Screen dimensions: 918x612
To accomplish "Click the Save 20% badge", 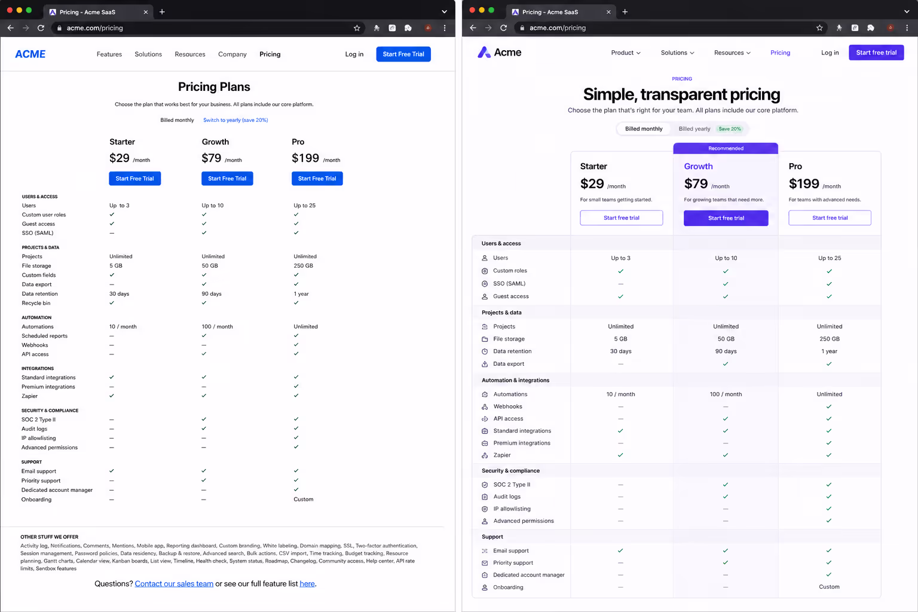I will click(x=730, y=129).
